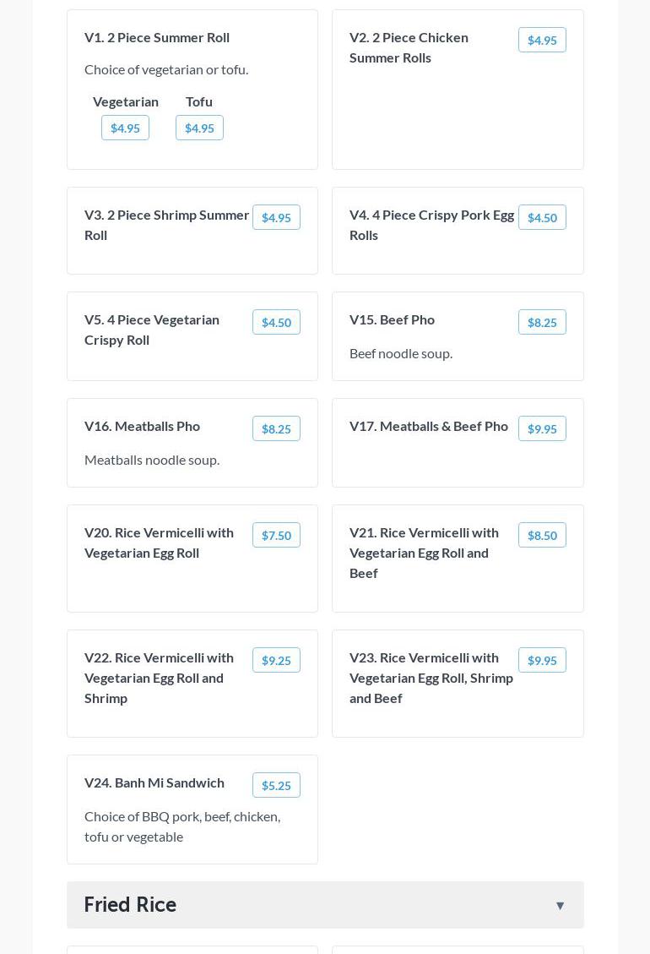The height and width of the screenshot is (954, 650).
Task: Click $4.50 price for V5 Vegetarian Crispy Roll
Action: coord(276,322)
